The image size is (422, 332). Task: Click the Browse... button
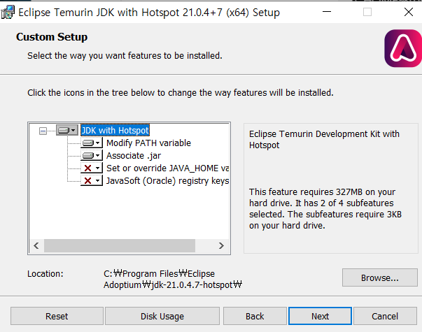pos(380,277)
